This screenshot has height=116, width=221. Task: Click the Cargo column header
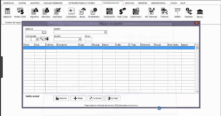point(85,45)
